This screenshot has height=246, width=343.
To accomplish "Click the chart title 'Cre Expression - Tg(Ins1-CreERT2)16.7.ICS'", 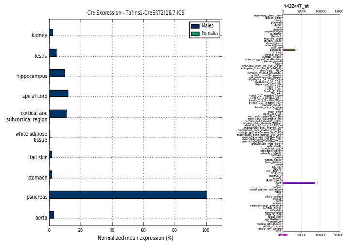I will [x=136, y=13].
